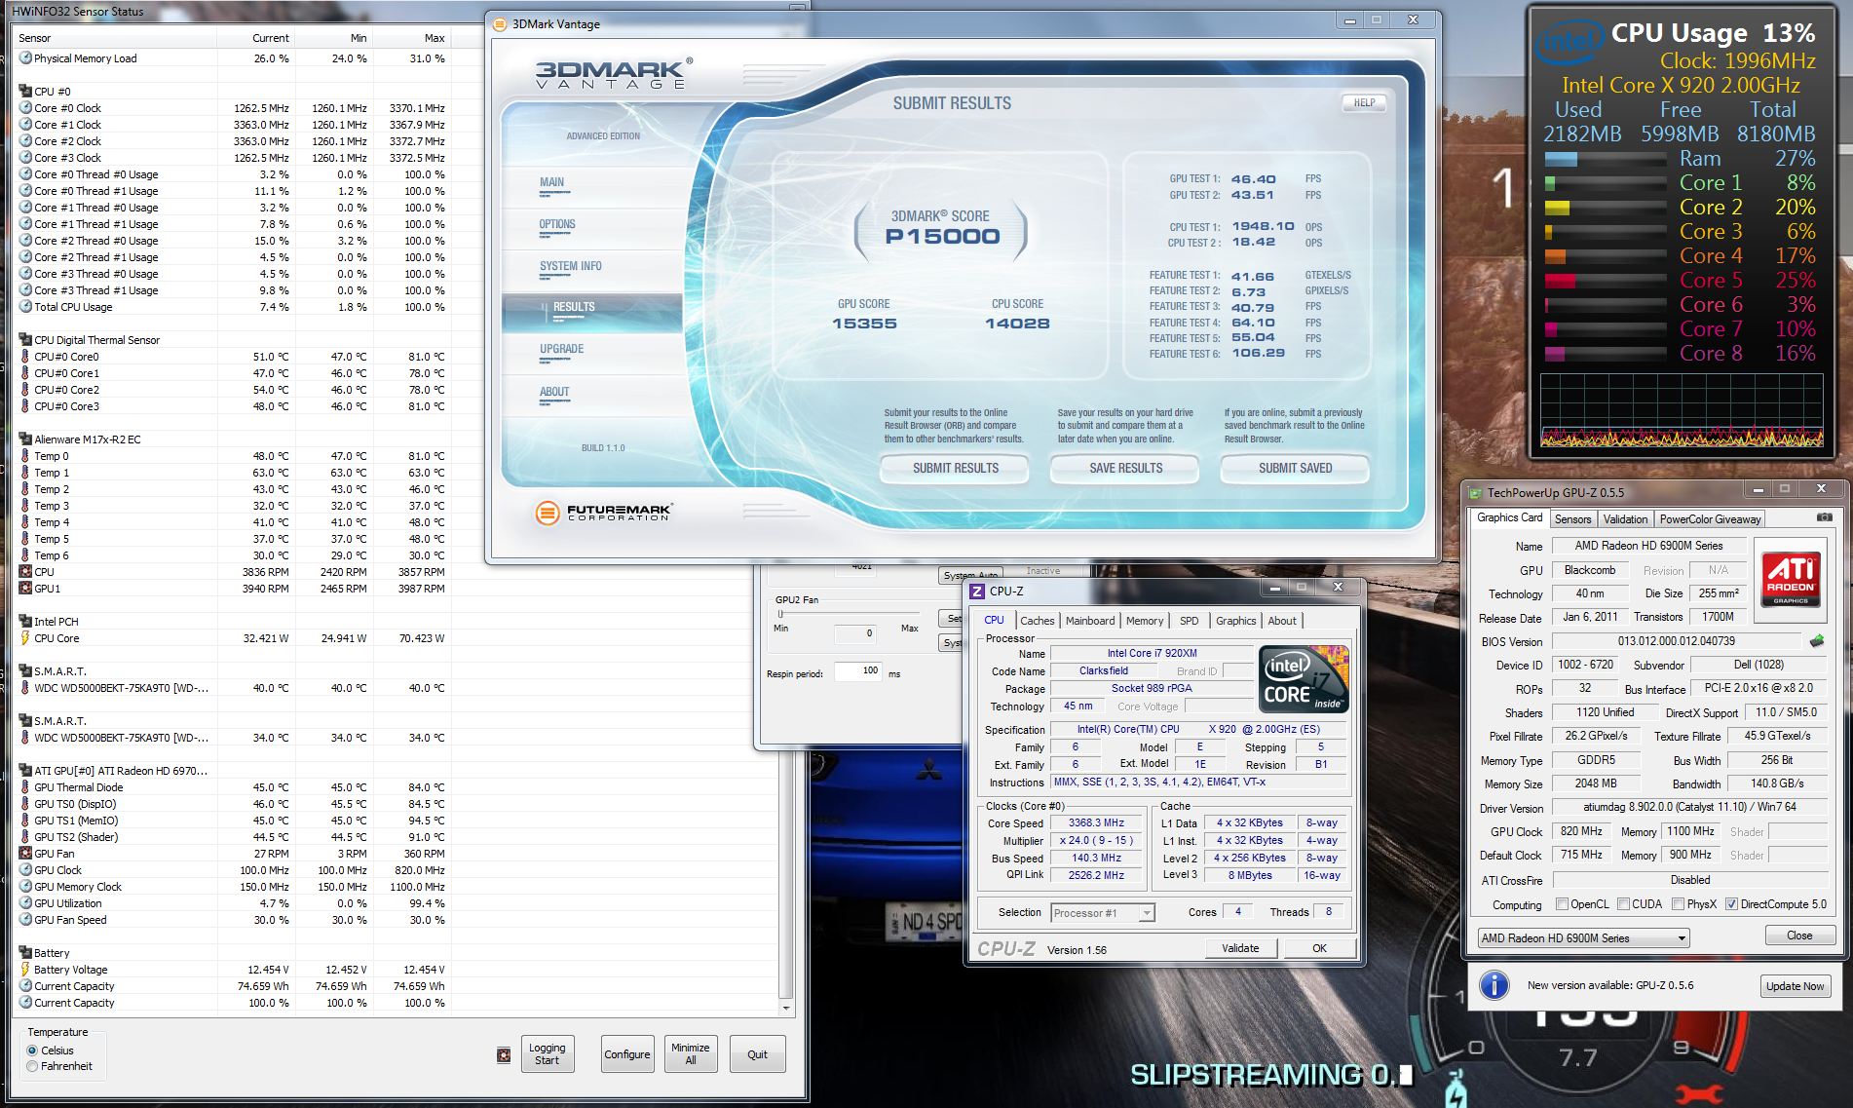Viewport: 1853px width, 1108px height.
Task: Click the CPU Digital Thermal Sensor group icon
Action: [x=25, y=340]
